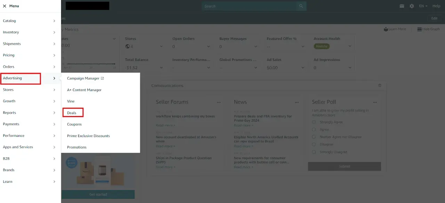The image size is (445, 203).
Task: Click the Communications help question icon
Action: pos(380,86)
